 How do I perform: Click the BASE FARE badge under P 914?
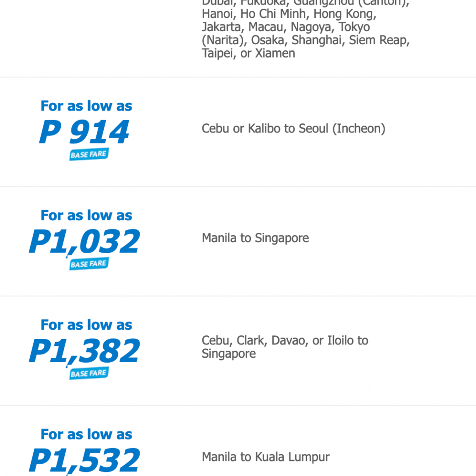(x=89, y=155)
